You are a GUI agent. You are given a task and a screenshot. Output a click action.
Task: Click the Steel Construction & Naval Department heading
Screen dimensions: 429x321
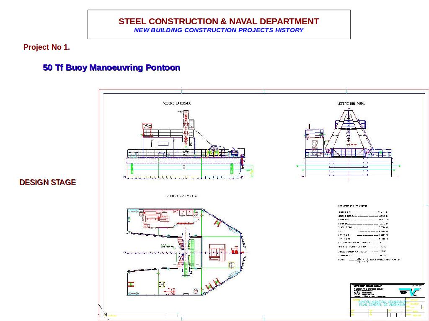[x=219, y=21]
